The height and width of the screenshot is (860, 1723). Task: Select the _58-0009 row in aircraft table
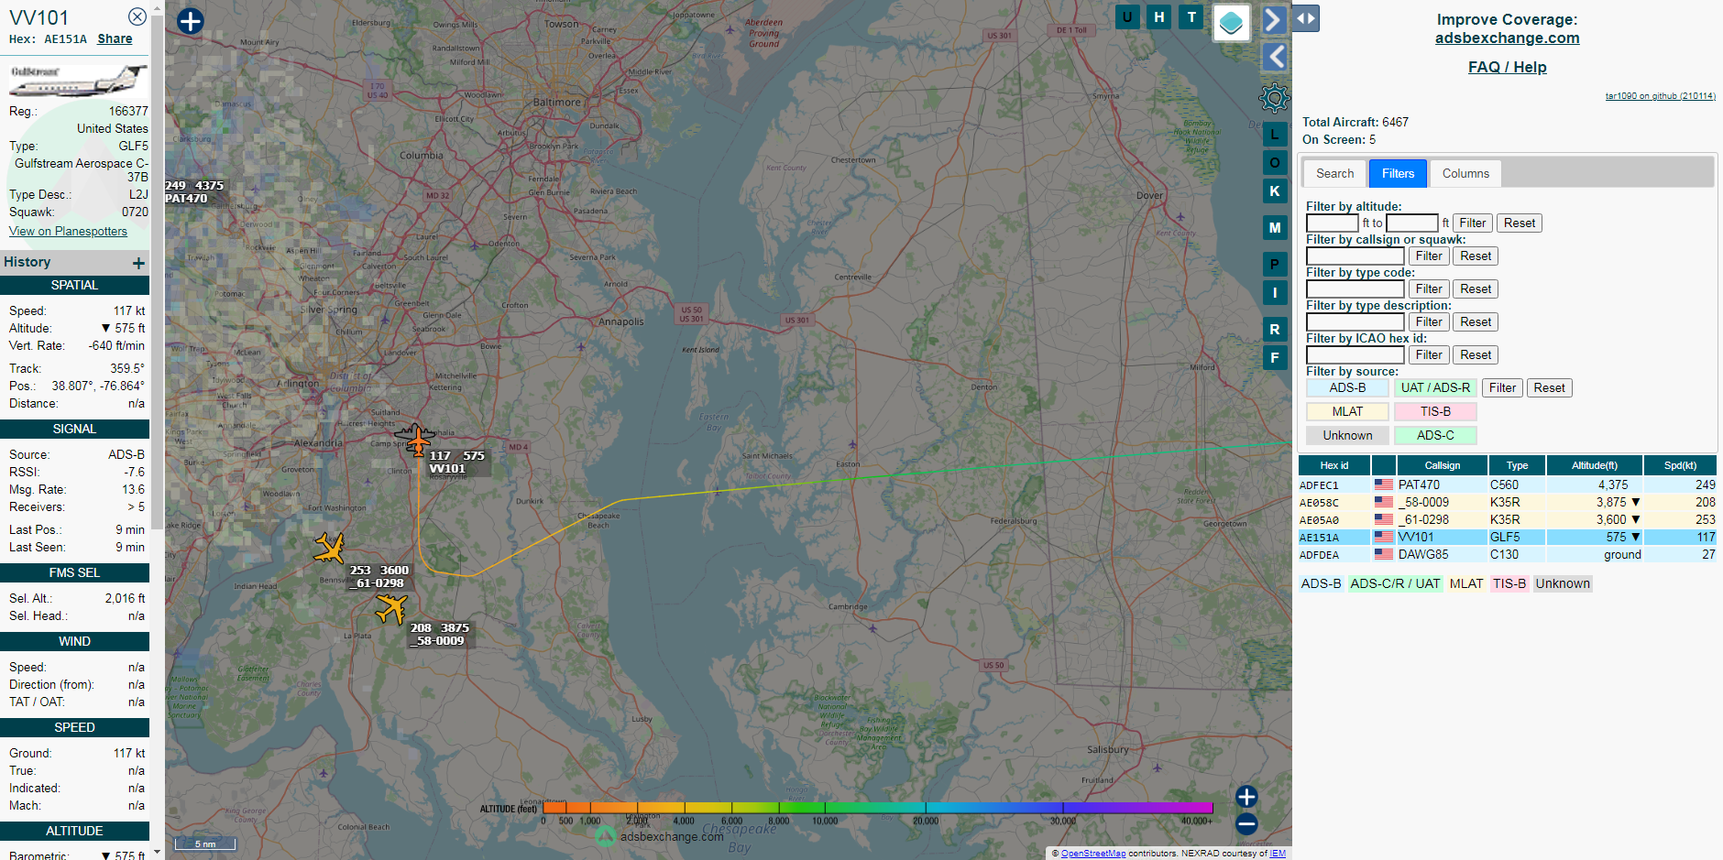click(1508, 503)
